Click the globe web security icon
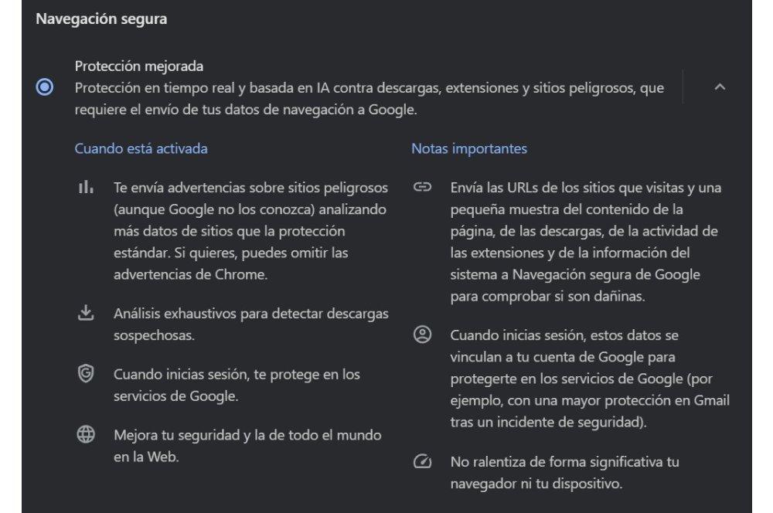The height and width of the screenshot is (513, 773). point(85,434)
